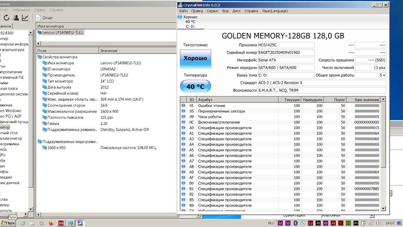403x227 pixels.
Task: Click the status circle of attribute B1 row
Action: [x=183, y=189]
